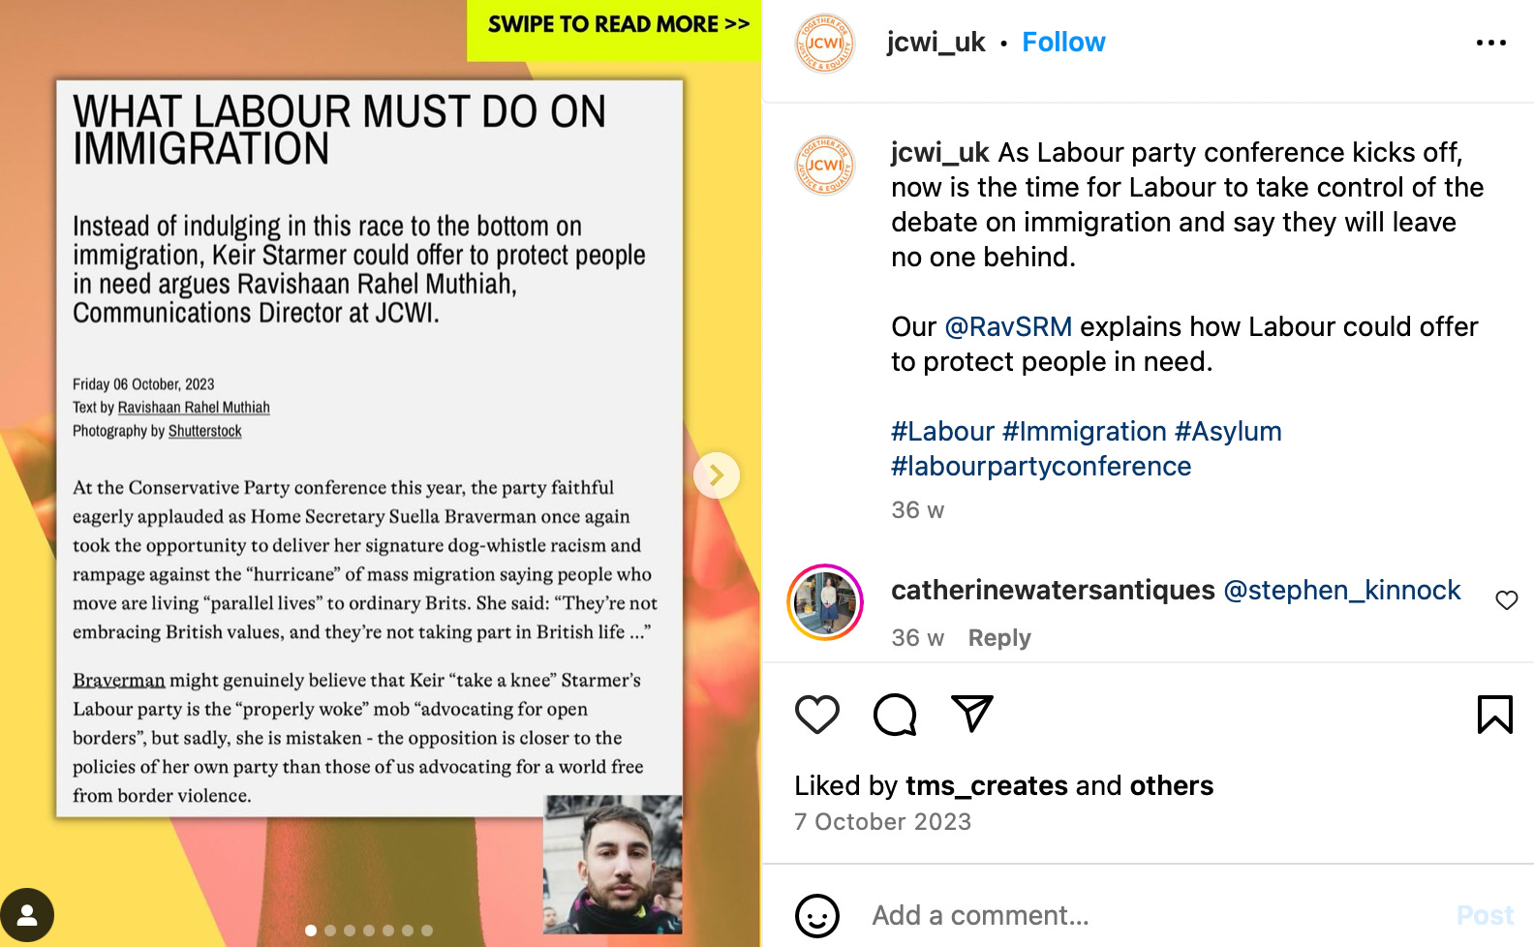
Task: Open emoji picker smiley icon
Action: (816, 915)
